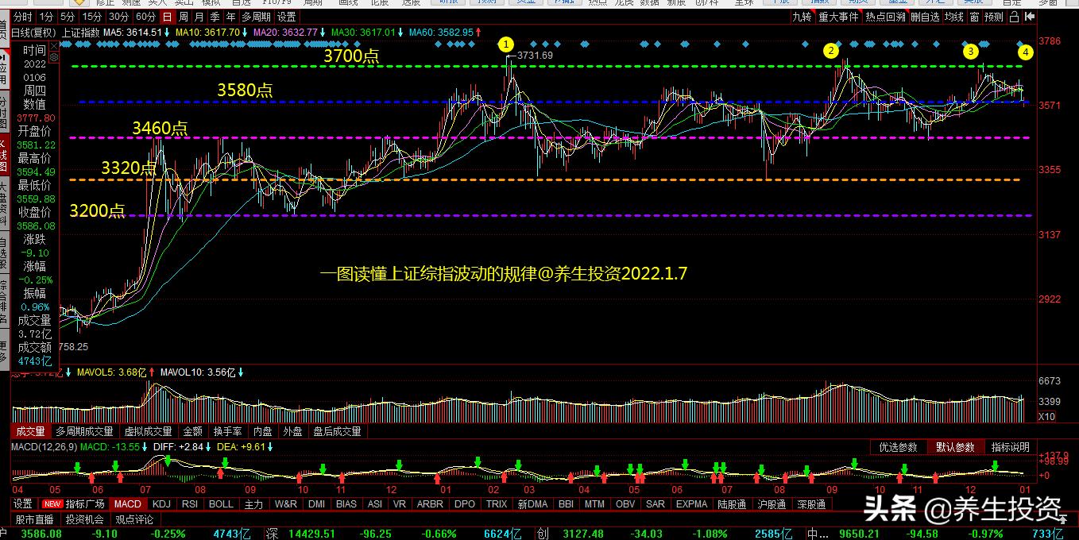
Task: Click 优选参数 parameter button
Action: click(x=898, y=447)
